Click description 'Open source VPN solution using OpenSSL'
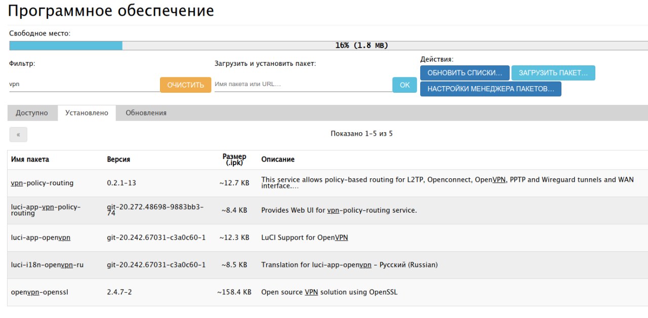 pyautogui.click(x=329, y=292)
